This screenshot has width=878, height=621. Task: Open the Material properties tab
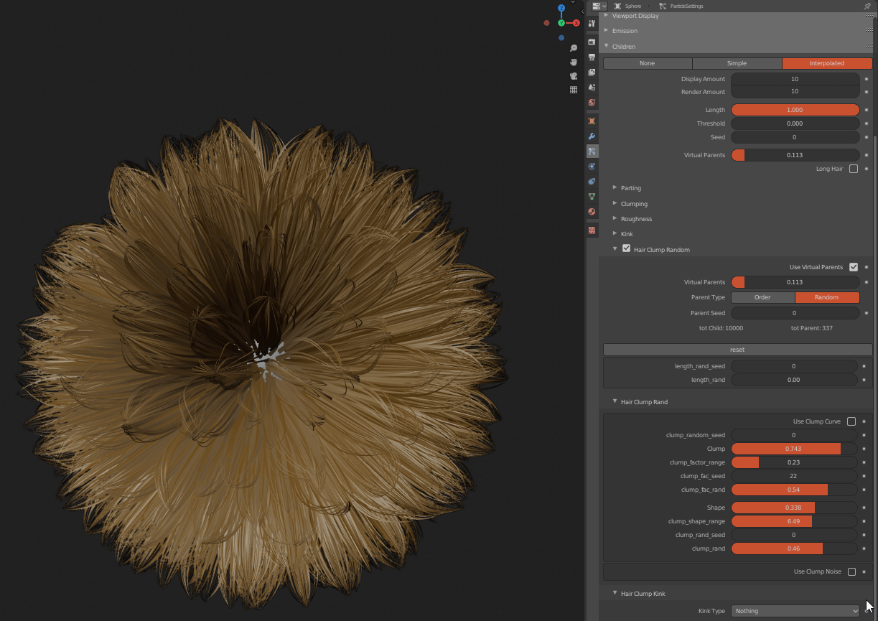[x=592, y=212]
